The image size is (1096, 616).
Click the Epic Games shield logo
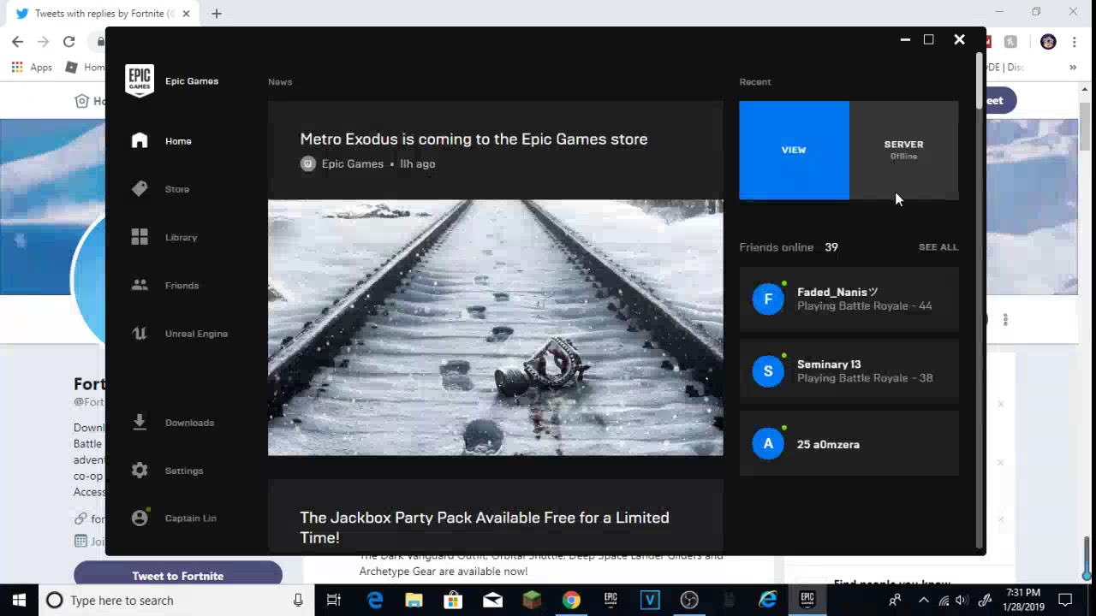coord(140,81)
